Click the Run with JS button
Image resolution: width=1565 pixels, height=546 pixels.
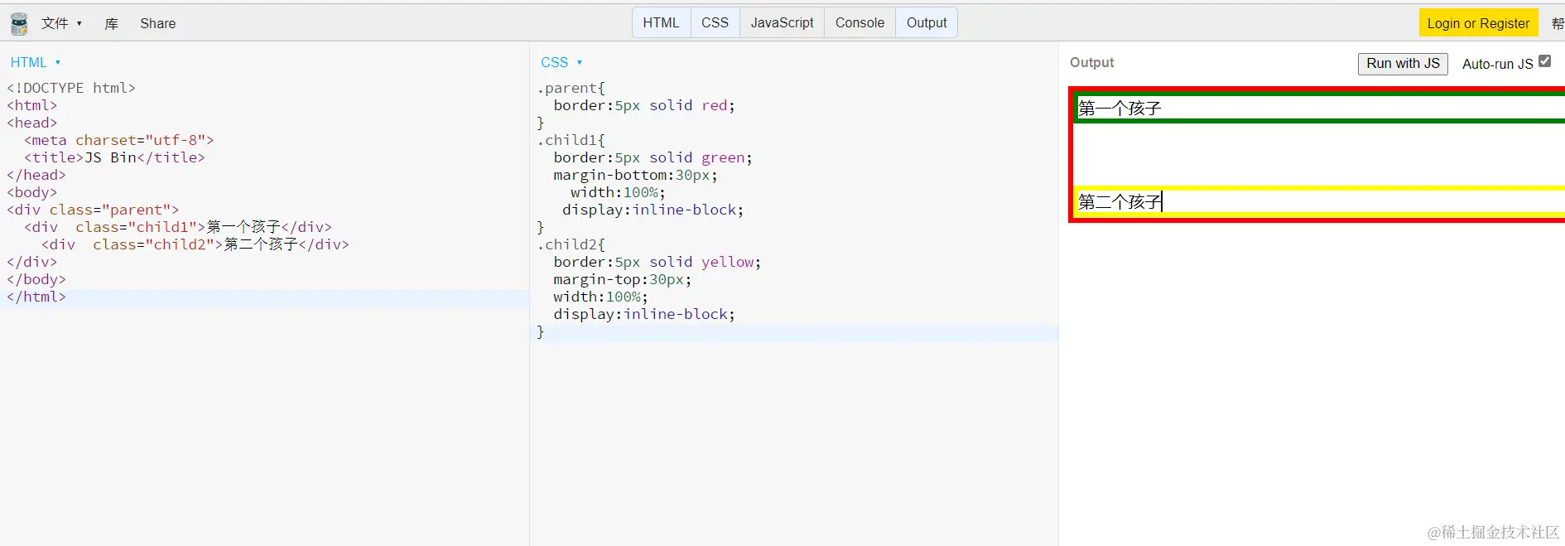point(1403,64)
